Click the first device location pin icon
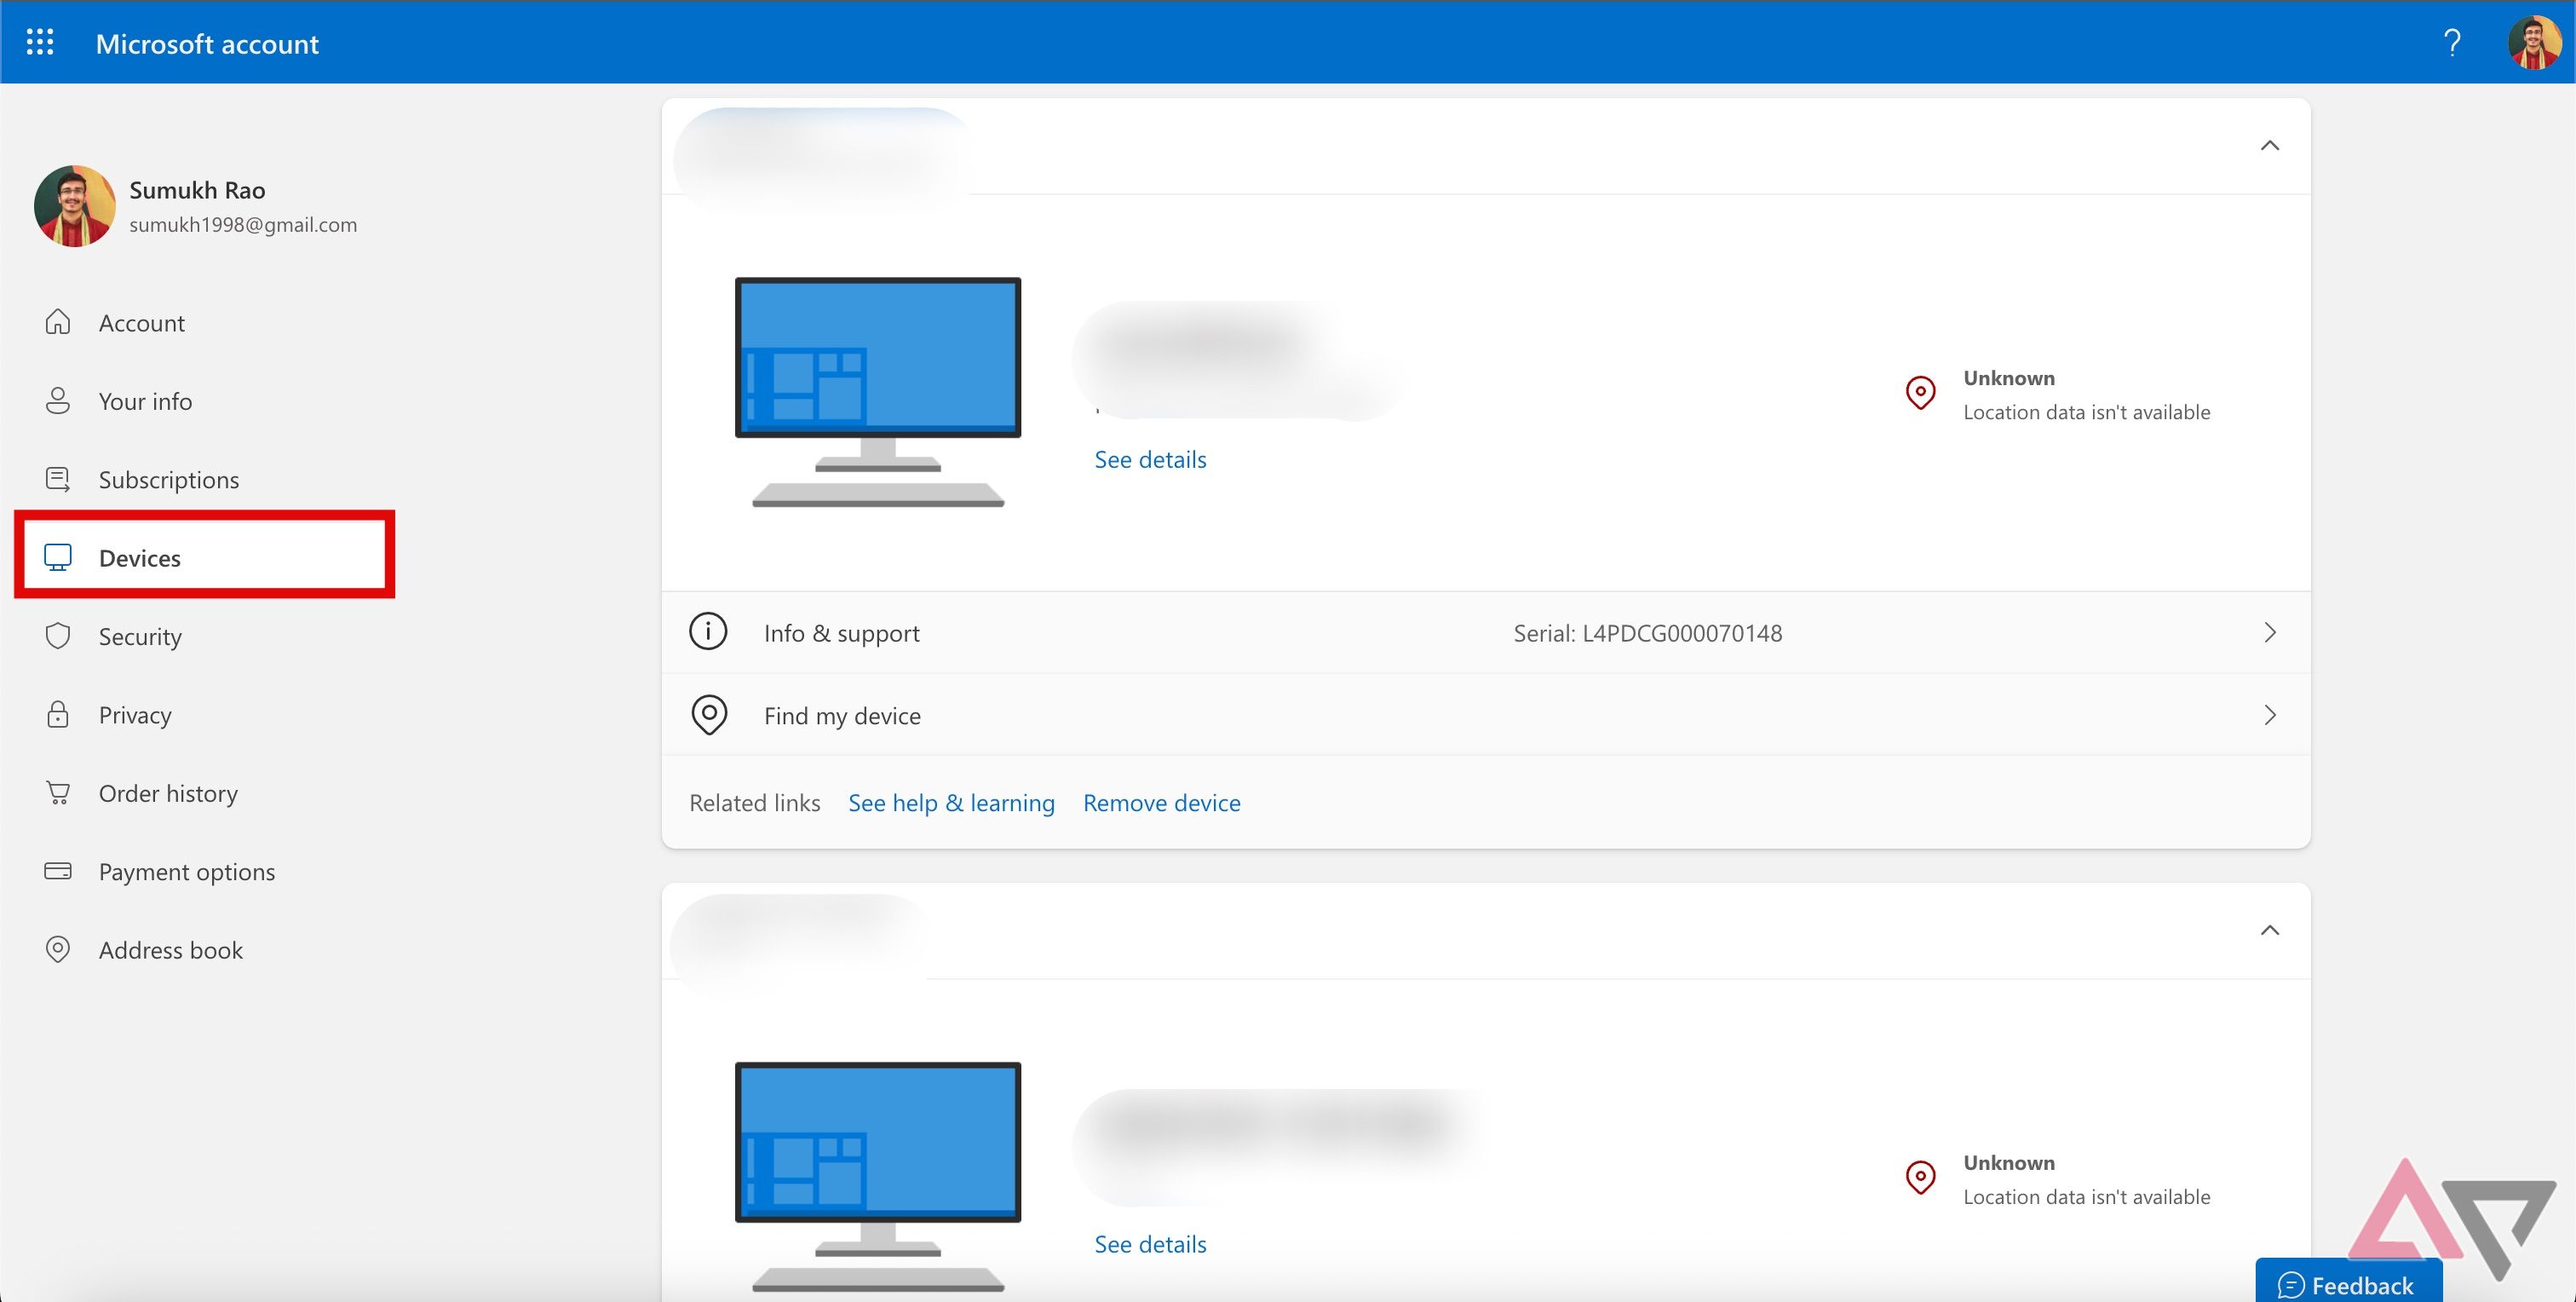This screenshot has width=2576, height=1302. pos(1920,393)
